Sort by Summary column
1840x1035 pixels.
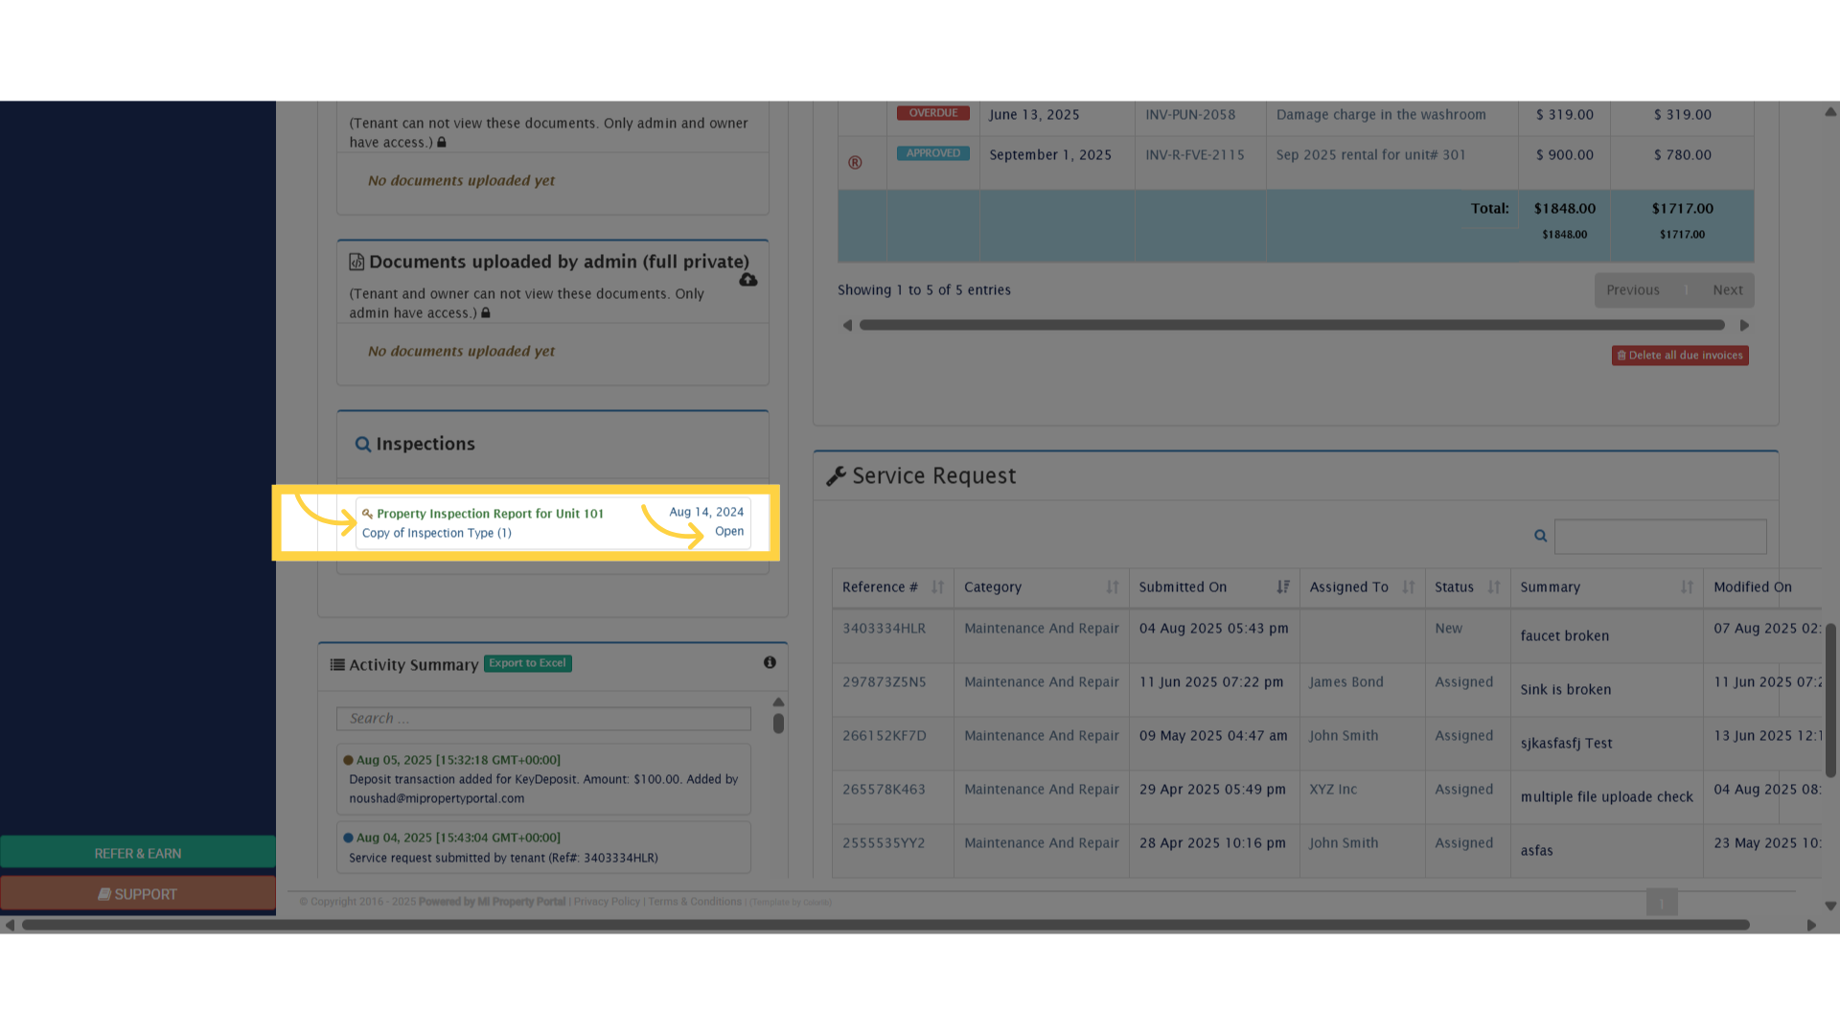tap(1606, 587)
